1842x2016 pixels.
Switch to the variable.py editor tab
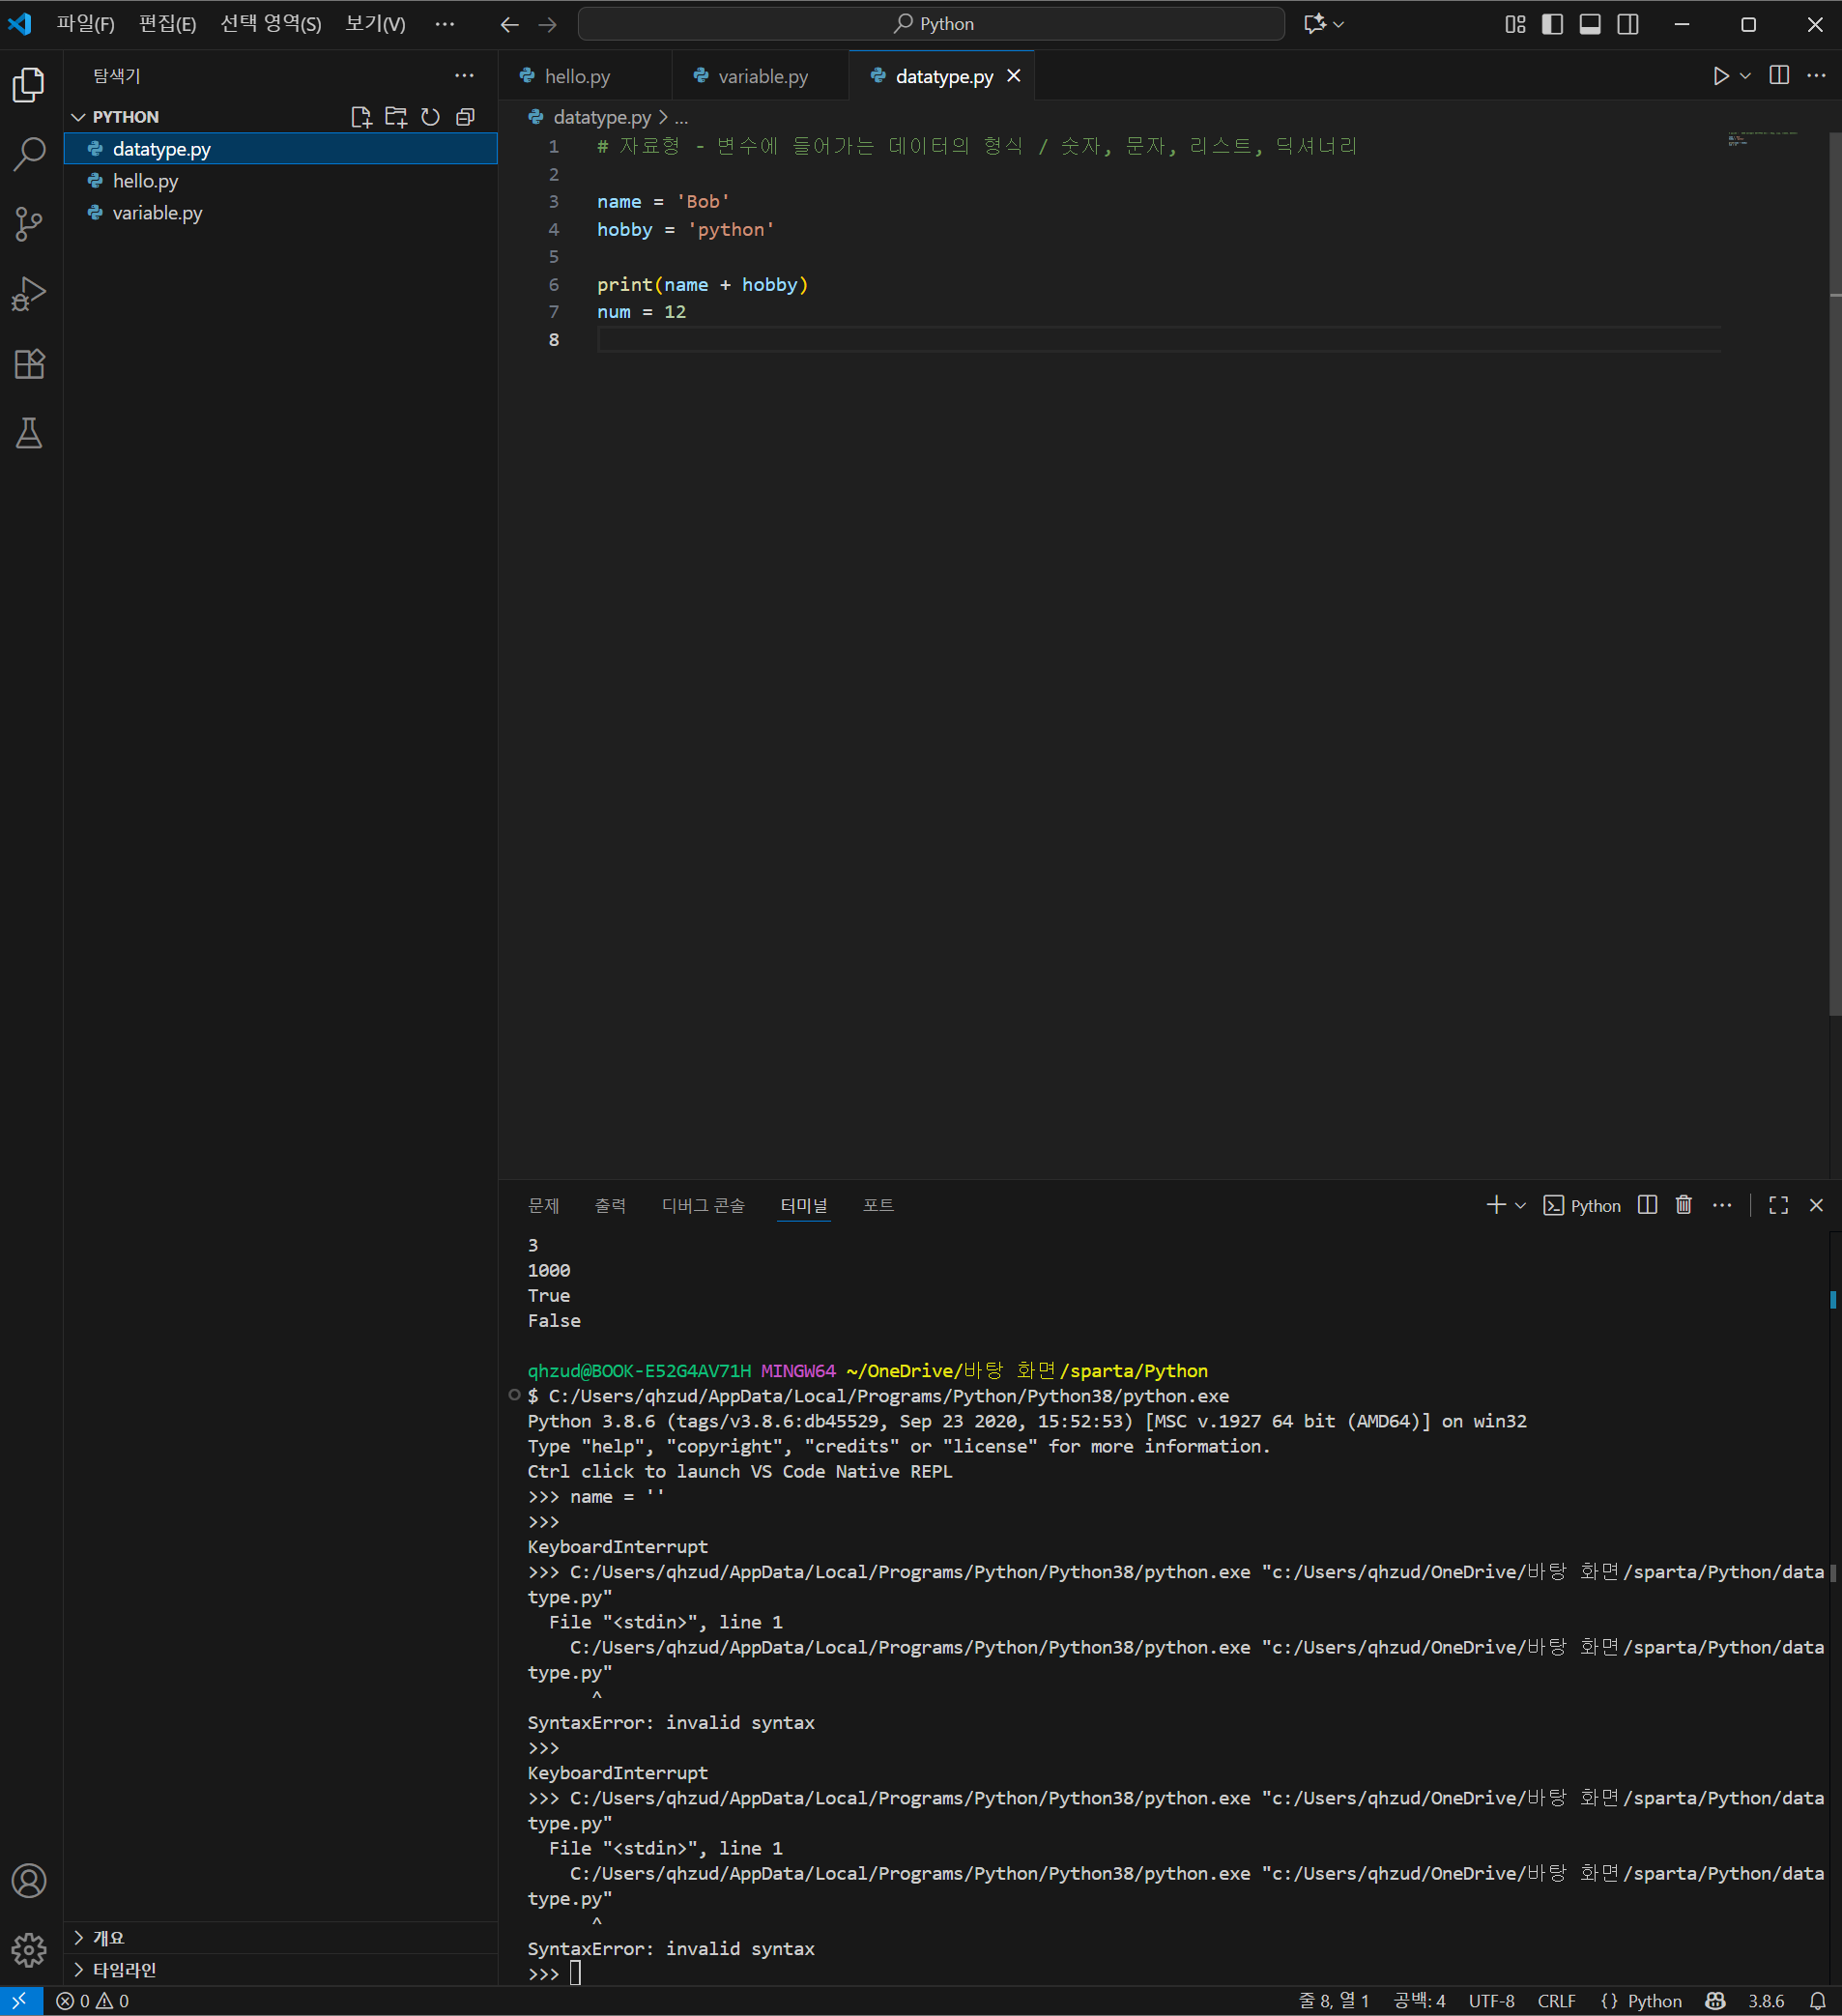[760, 76]
